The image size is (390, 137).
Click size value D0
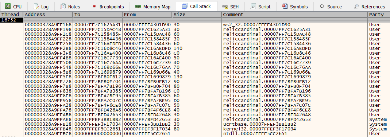point(176,100)
